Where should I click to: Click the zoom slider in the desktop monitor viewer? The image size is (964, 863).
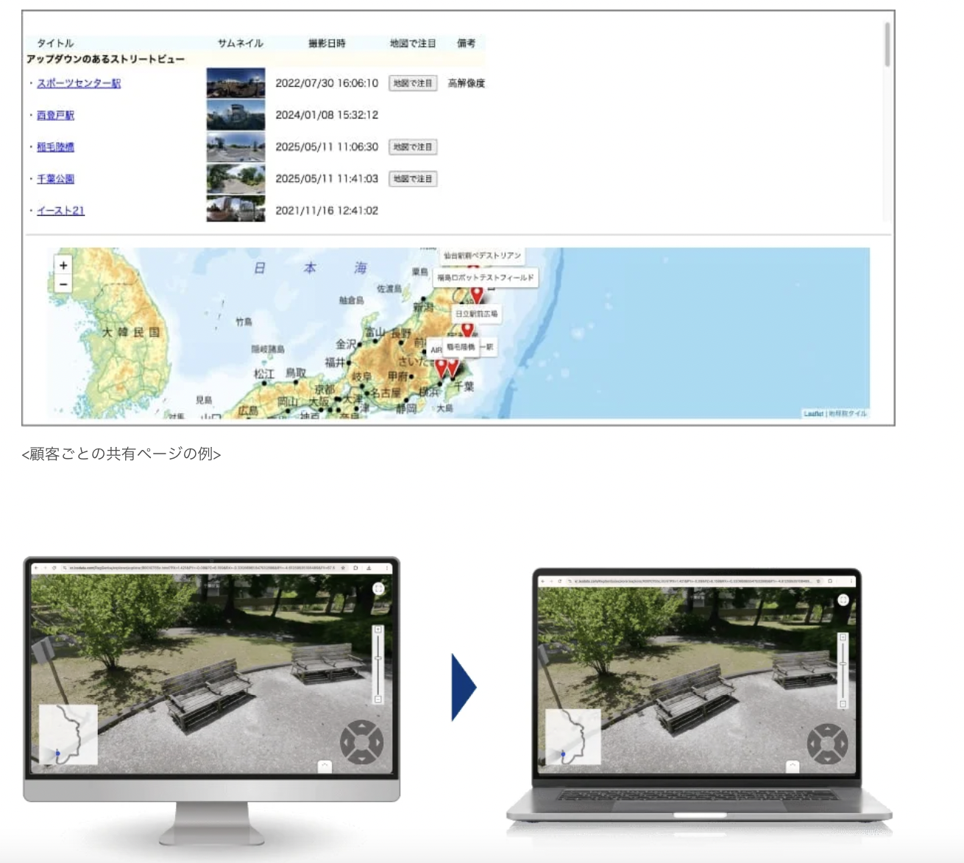[378, 664]
